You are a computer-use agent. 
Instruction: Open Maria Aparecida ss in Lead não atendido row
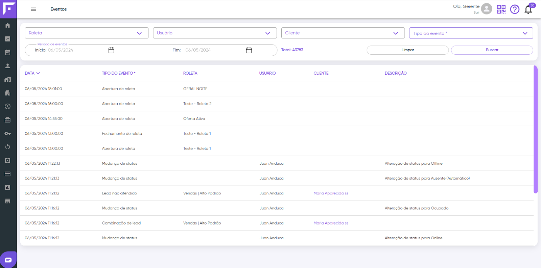tap(331, 193)
